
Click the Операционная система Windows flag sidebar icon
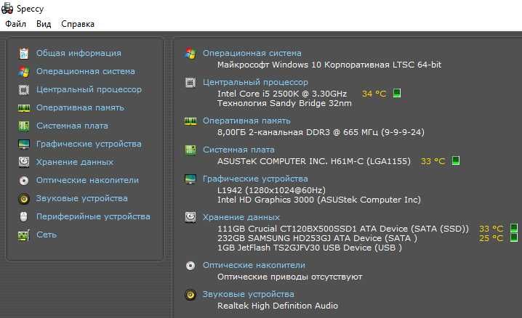(x=24, y=71)
